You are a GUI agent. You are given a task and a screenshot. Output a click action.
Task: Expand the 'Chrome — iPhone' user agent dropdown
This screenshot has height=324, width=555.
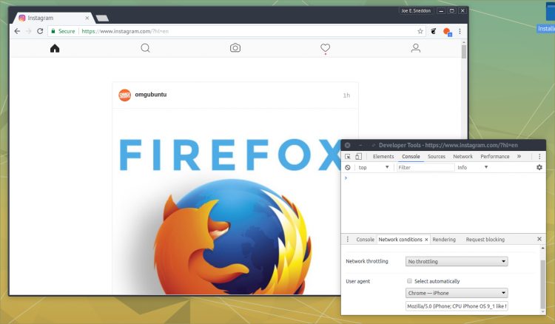click(457, 293)
